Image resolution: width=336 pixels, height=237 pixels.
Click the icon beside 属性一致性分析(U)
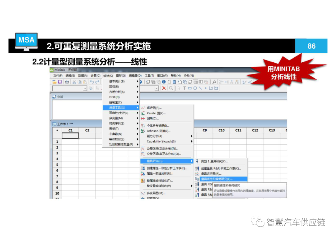click(143, 173)
